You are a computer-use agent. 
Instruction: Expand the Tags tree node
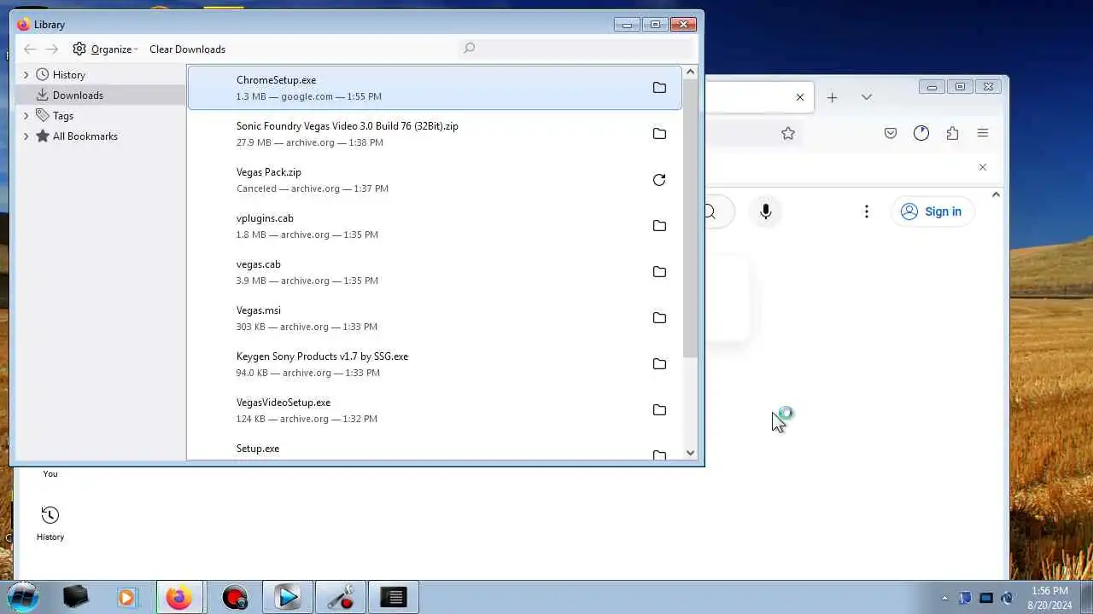[x=26, y=116]
